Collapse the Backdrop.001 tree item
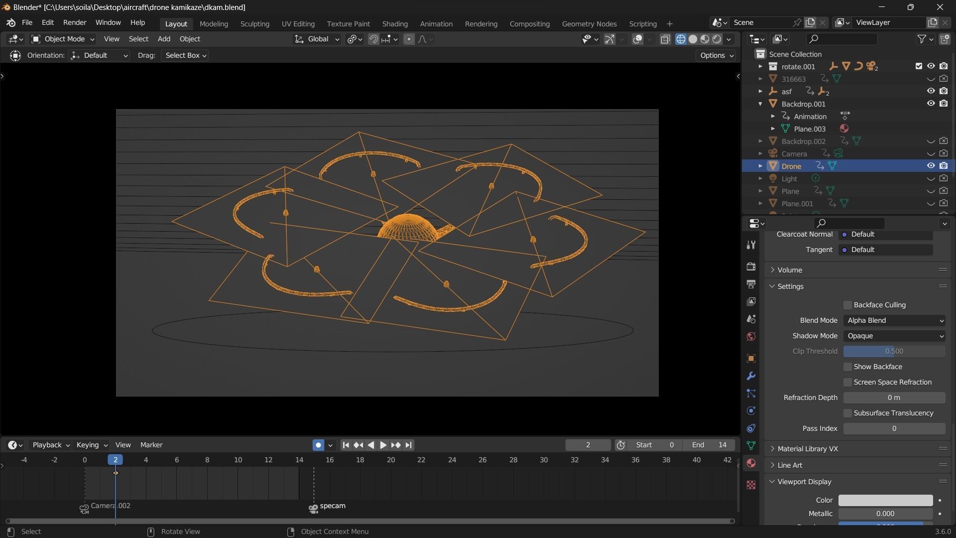 (x=760, y=104)
